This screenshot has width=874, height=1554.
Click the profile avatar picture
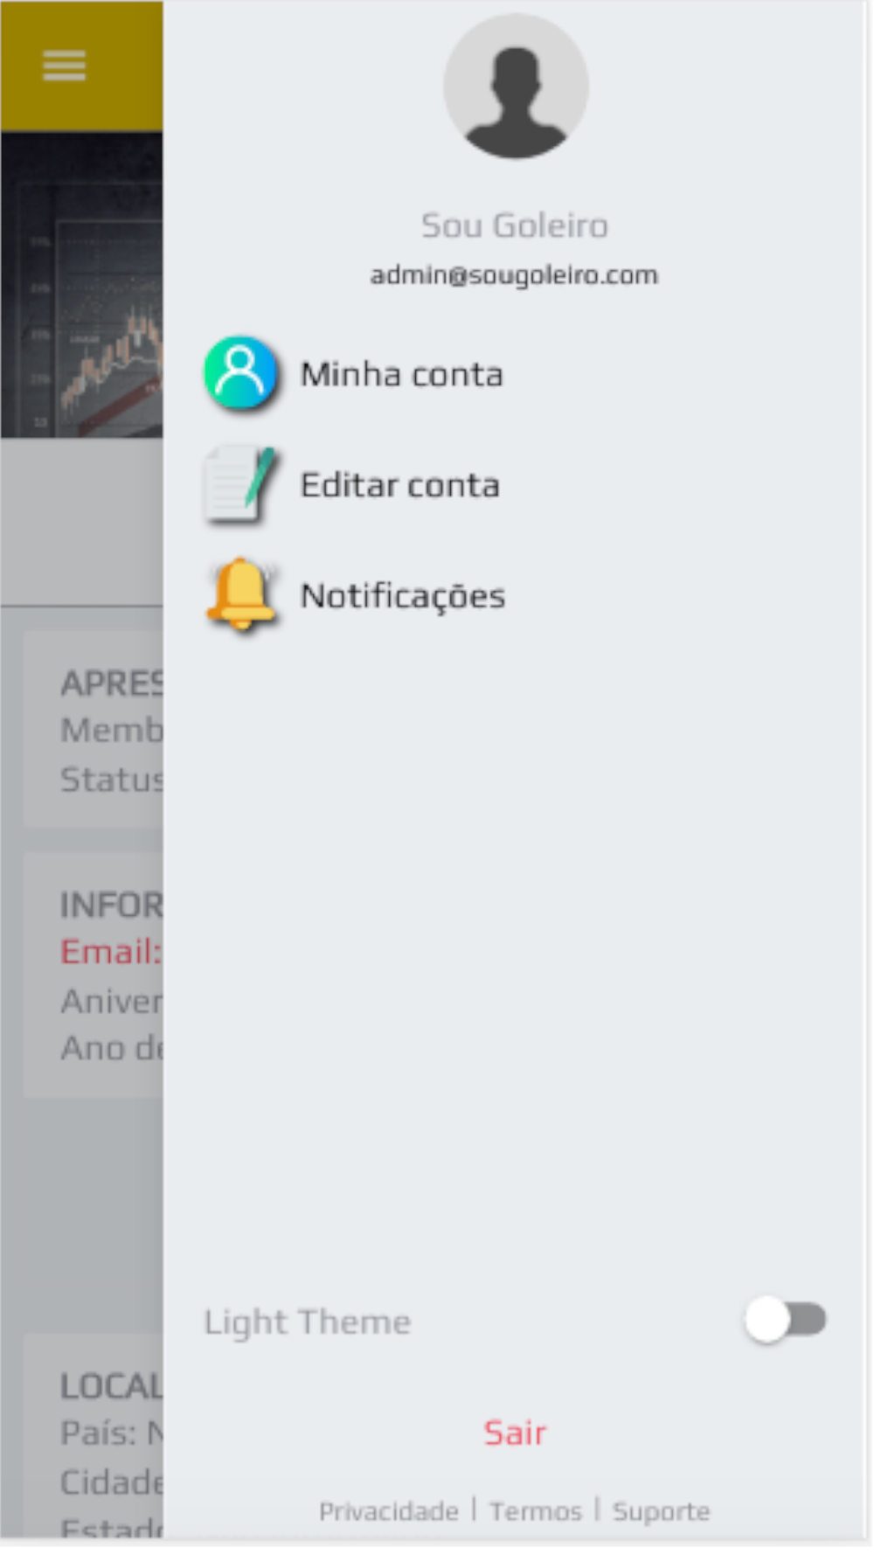point(516,87)
